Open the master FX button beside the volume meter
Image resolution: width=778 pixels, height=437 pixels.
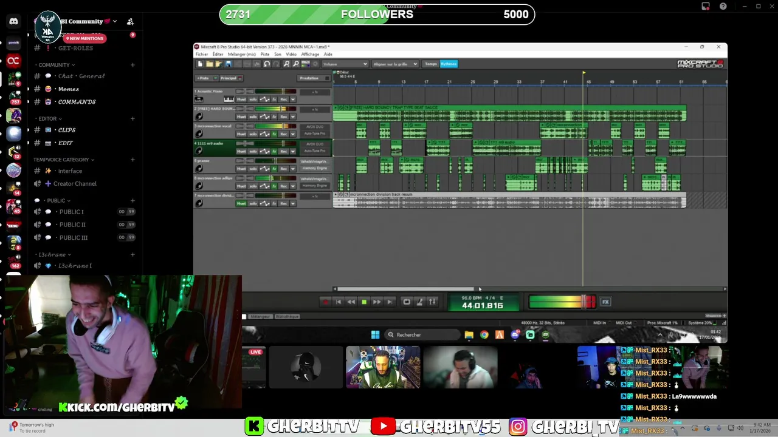(x=605, y=302)
